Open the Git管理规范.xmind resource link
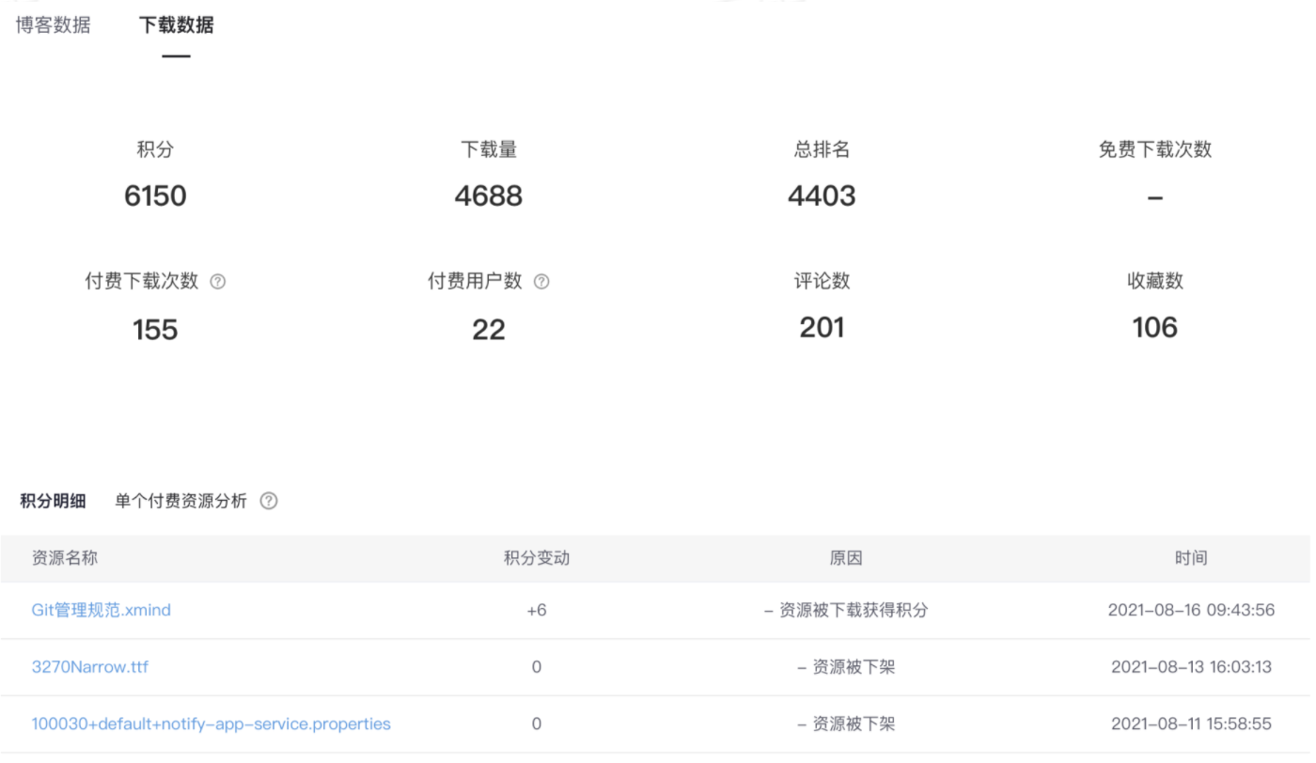 100,610
